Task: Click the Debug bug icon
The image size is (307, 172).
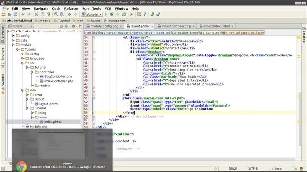Action: pos(112,14)
